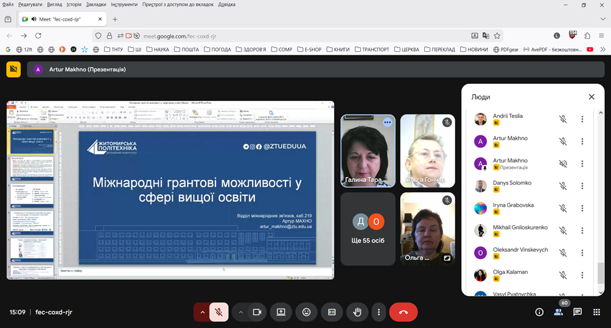Unmute the microphone in the call bar
This screenshot has width=611, height=328.
(218, 312)
